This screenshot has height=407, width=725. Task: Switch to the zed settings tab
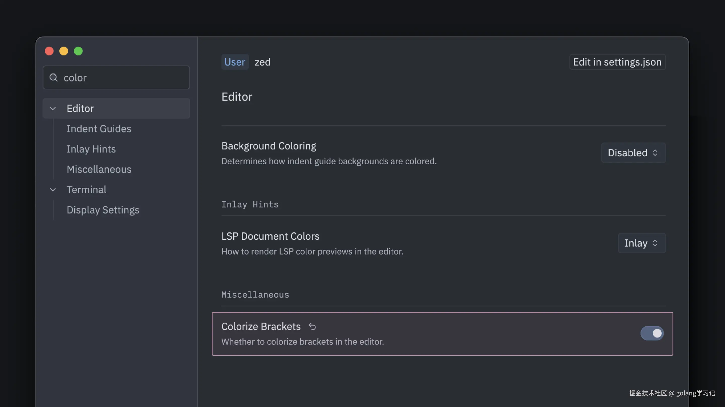(262, 62)
